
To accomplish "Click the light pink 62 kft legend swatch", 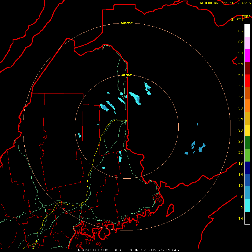I will pos(247,43).
